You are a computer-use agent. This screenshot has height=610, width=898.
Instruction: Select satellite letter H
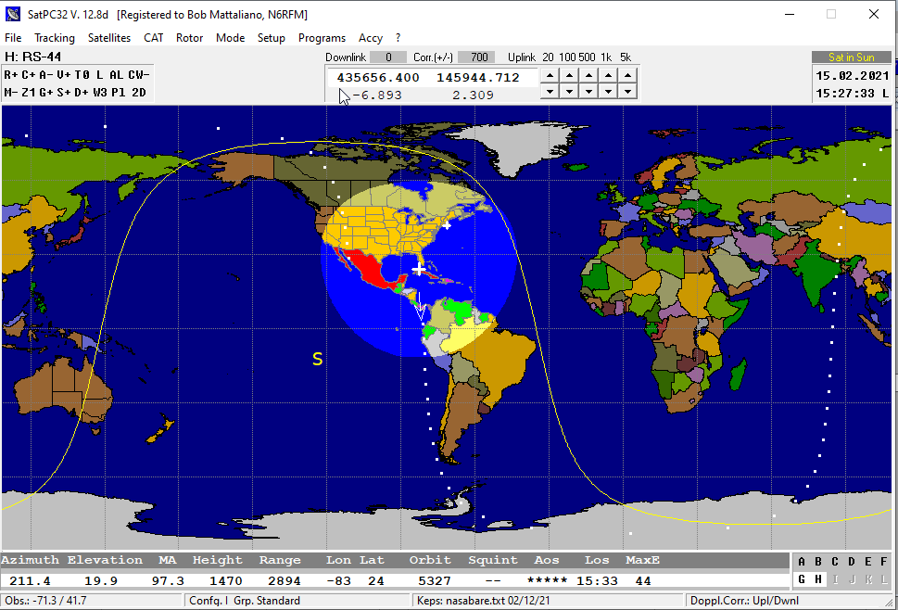[818, 579]
